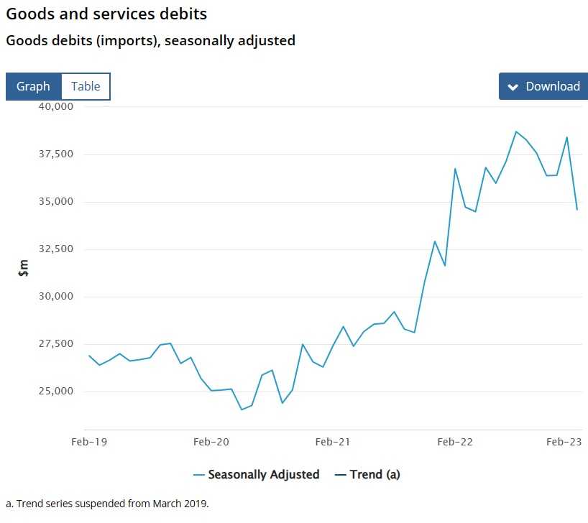Switch to the Table tab
Image resolution: width=588 pixels, height=523 pixels.
click(86, 86)
